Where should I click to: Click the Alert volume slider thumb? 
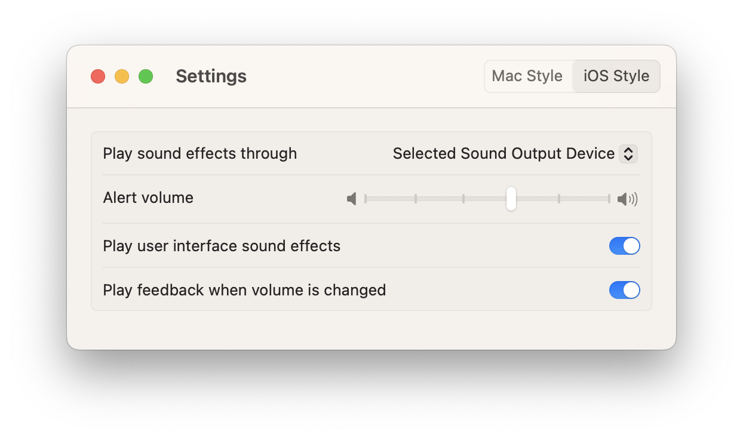[511, 199]
